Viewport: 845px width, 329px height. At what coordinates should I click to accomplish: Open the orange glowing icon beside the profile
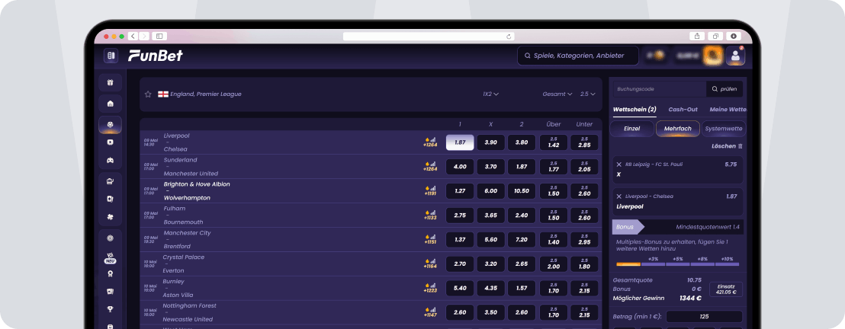[713, 56]
